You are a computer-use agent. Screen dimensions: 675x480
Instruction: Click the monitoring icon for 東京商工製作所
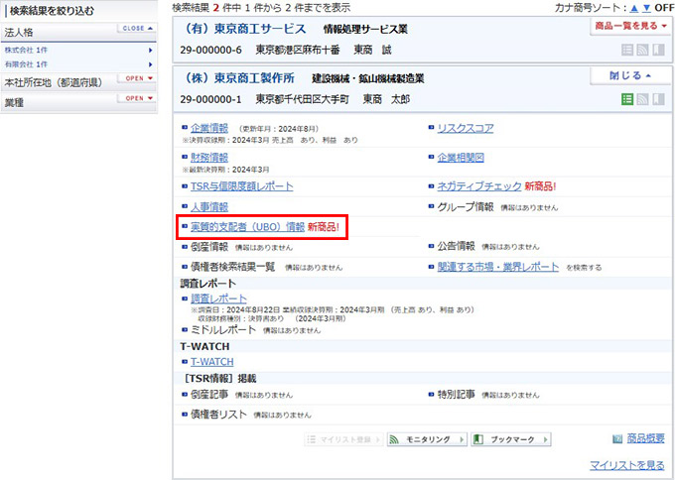[x=642, y=99]
